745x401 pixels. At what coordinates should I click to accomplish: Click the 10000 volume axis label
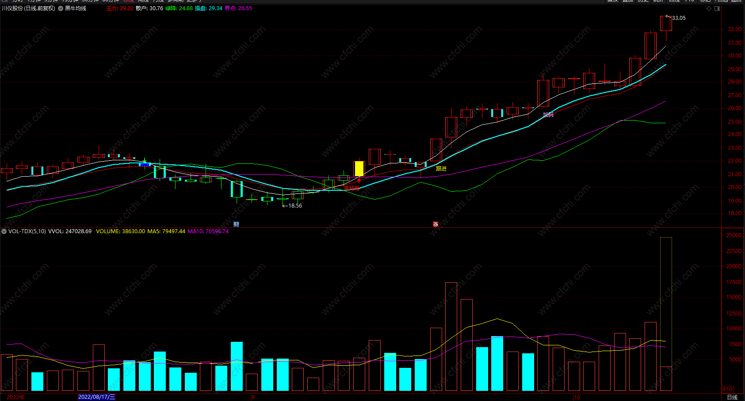734,329
